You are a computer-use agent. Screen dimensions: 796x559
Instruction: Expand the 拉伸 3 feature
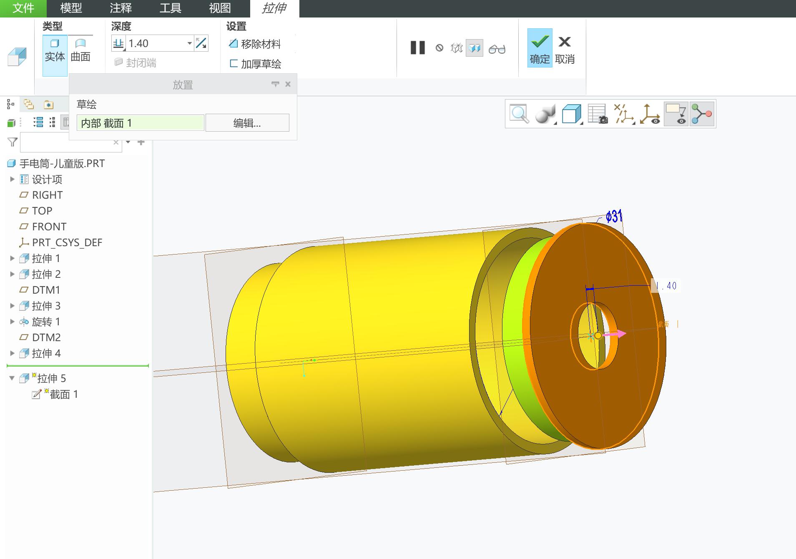point(12,306)
